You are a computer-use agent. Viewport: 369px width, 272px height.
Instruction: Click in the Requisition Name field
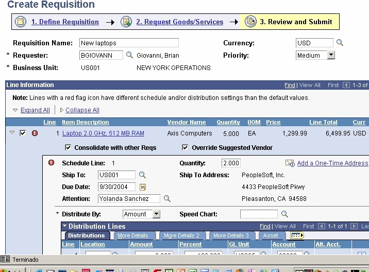[x=129, y=43]
